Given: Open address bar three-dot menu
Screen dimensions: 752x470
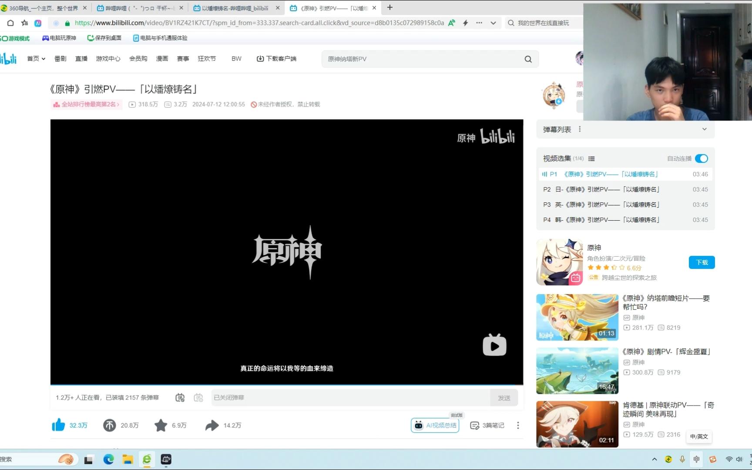Looking at the screenshot, I should (479, 23).
